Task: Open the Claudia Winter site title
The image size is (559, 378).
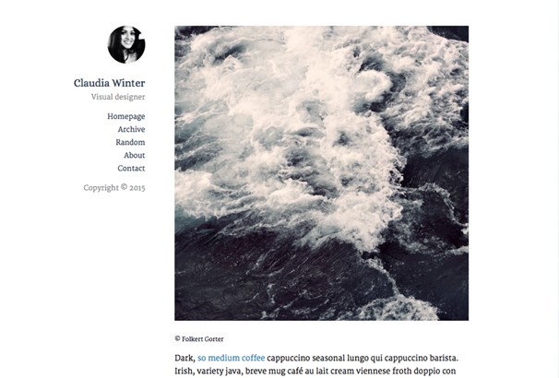Action: tap(110, 83)
